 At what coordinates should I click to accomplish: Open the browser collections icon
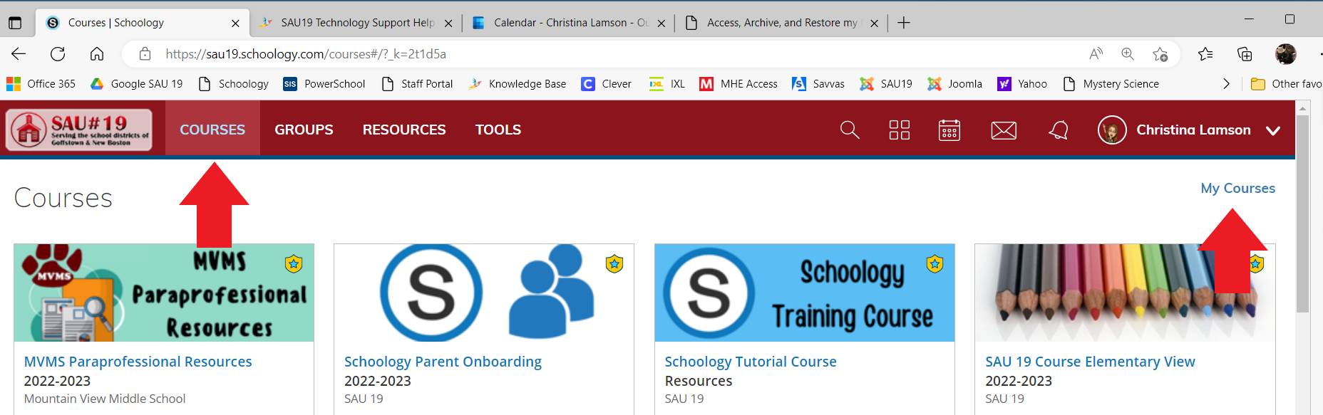click(1245, 54)
